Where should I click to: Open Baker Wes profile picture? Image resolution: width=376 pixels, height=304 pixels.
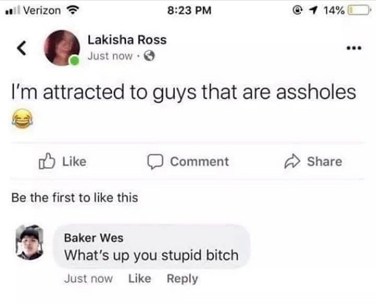pyautogui.click(x=30, y=242)
